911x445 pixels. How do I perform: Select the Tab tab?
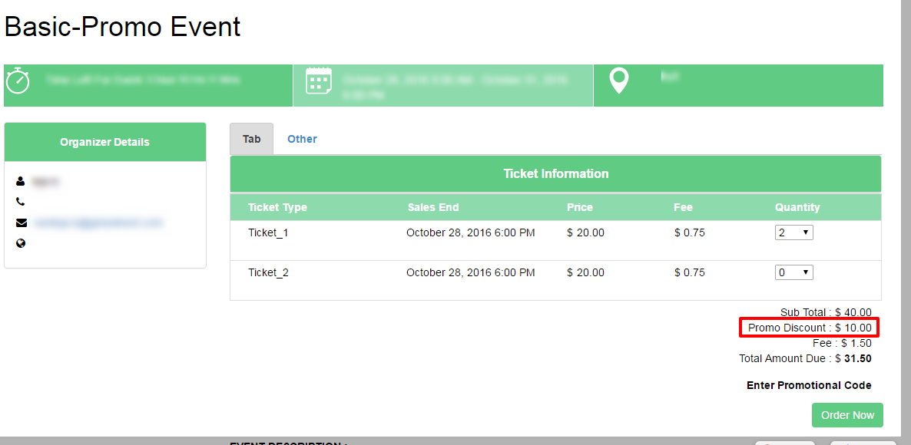(x=252, y=139)
